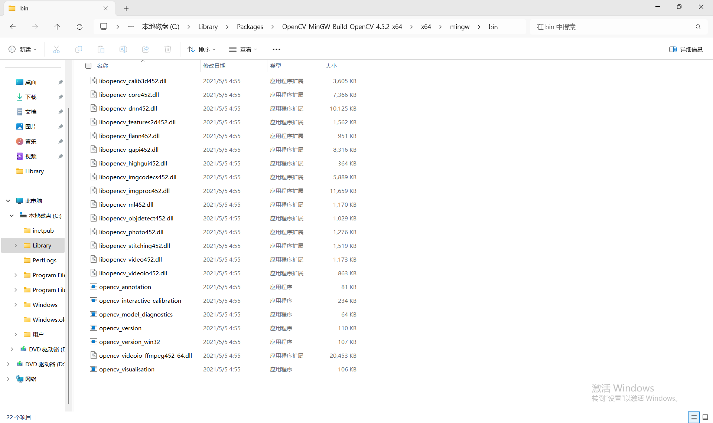Viewport: 713px width, 423px height.
Task: Click the Cut scissors icon in toolbar
Action: (56, 49)
